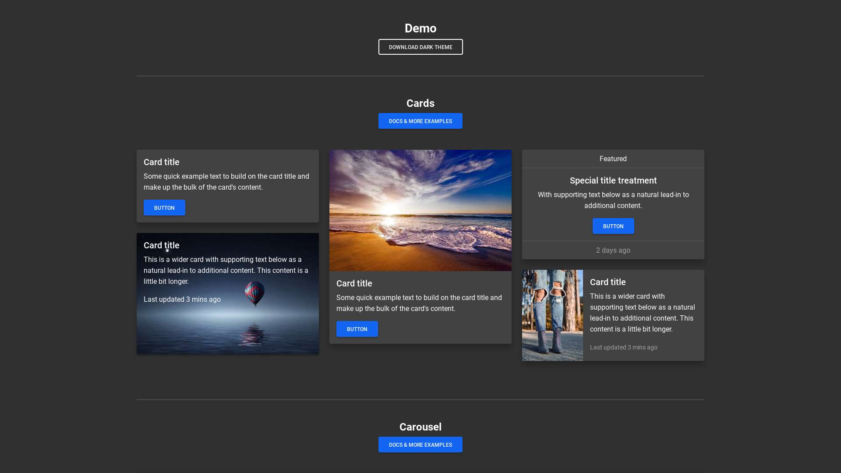Open DOCS & MORE EXAMPLES under Cards heading
This screenshot has height=473, width=841.
pyautogui.click(x=420, y=121)
